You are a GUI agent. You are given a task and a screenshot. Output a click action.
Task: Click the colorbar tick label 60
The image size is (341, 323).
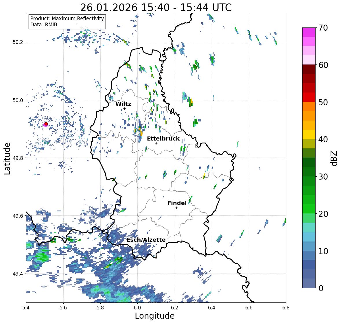[x=323, y=65]
